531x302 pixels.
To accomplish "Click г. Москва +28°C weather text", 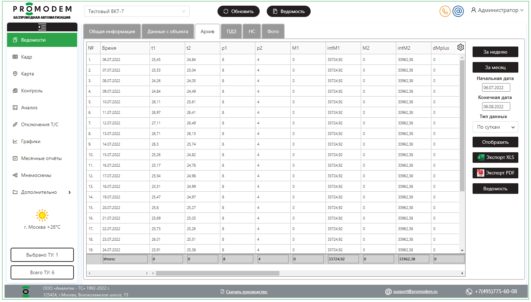I will click(x=42, y=227).
